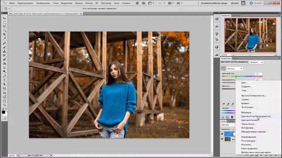Select the Eraser tool

(4, 59)
